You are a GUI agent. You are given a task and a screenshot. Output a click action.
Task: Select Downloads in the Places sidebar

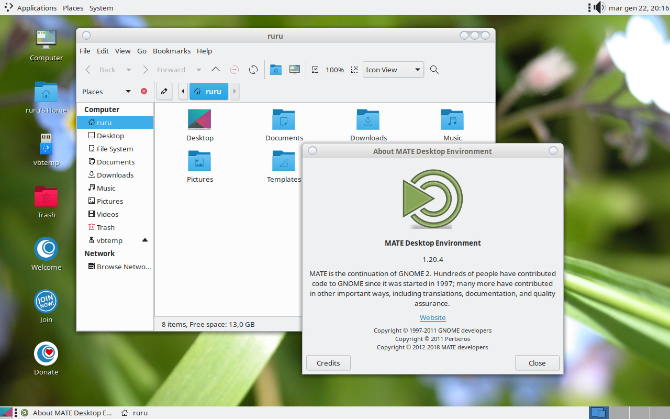[x=115, y=175]
